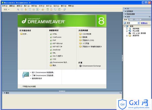Click the 框架集 sample link
The image size is (152, 110).
tap(85, 37)
